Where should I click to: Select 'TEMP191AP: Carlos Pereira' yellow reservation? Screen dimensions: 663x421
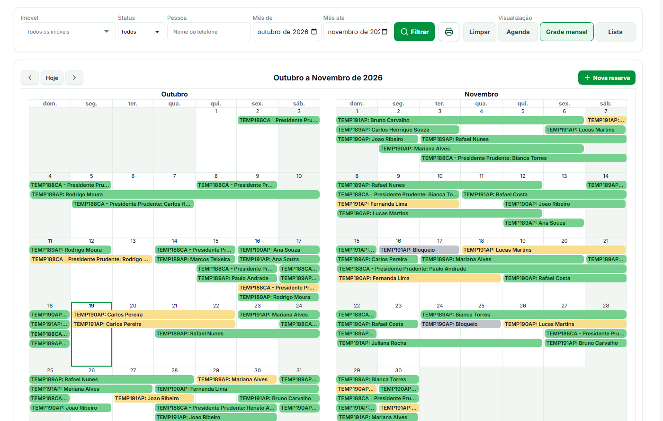click(153, 324)
